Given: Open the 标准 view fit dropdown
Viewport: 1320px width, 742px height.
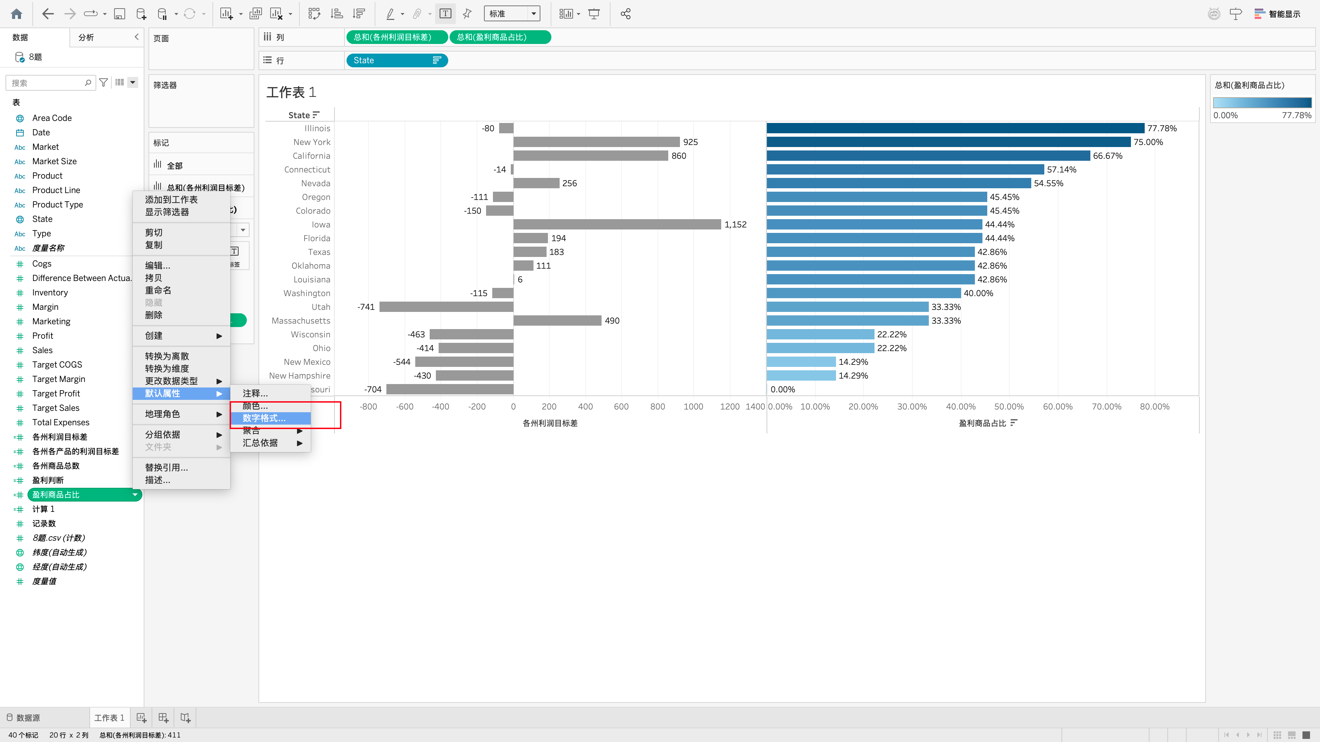Looking at the screenshot, I should [511, 14].
